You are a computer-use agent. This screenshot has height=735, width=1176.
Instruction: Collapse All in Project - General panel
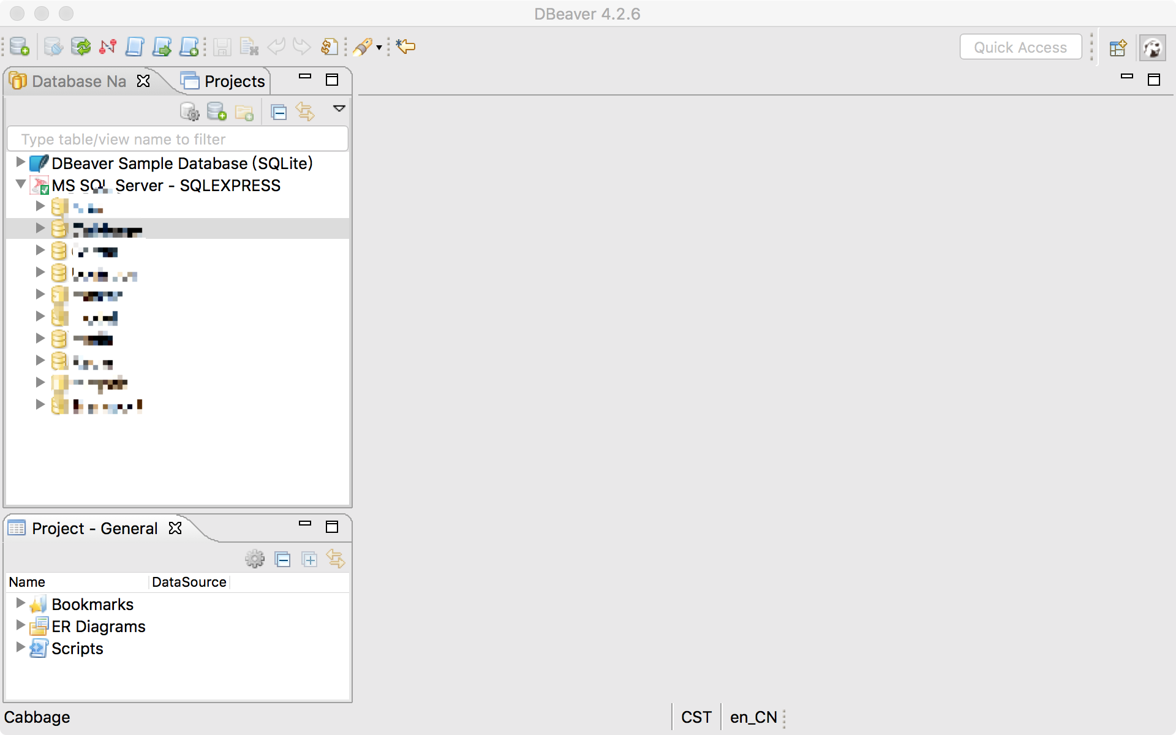[282, 559]
